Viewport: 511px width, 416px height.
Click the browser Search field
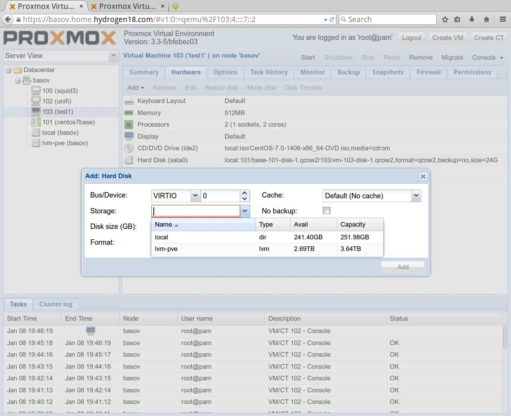(x=387, y=19)
